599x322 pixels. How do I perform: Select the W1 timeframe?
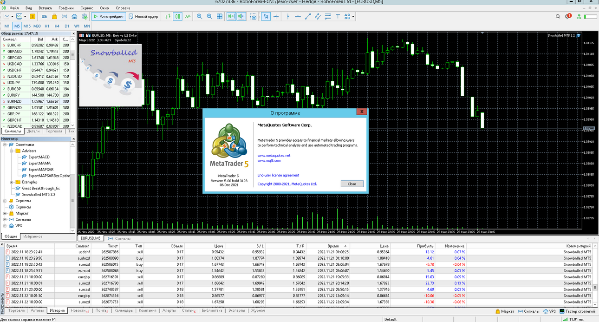coord(77,26)
